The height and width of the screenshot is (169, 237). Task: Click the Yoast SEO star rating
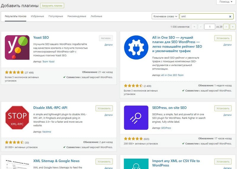point(14,72)
